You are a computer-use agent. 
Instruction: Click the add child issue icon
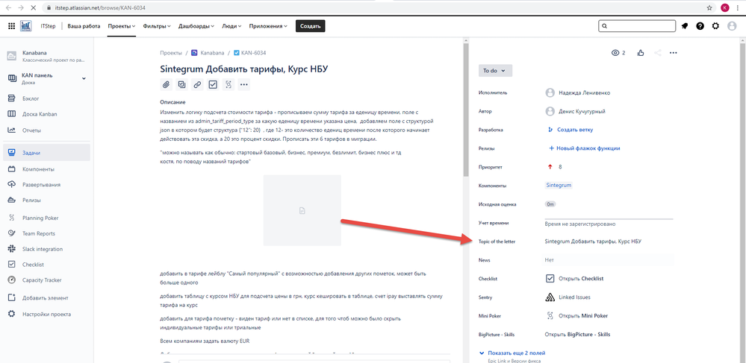(181, 84)
